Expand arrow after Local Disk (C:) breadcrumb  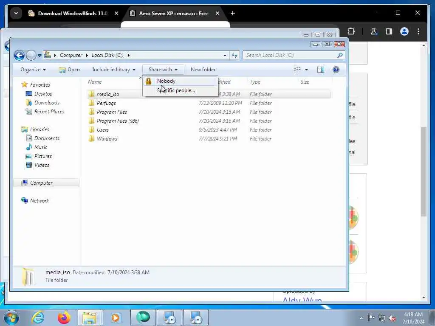point(128,55)
